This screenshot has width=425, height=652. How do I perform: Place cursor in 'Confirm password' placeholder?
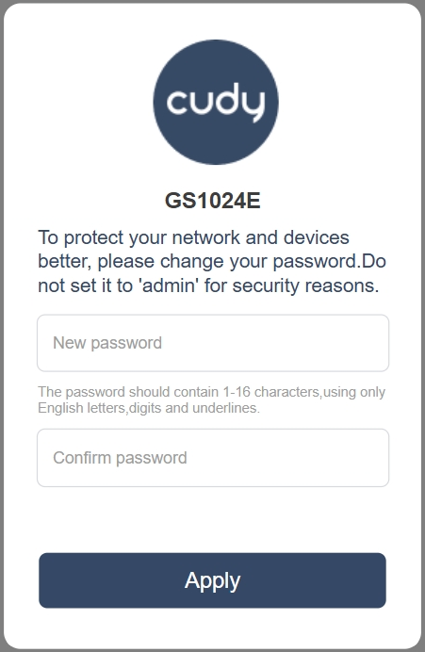click(120, 458)
